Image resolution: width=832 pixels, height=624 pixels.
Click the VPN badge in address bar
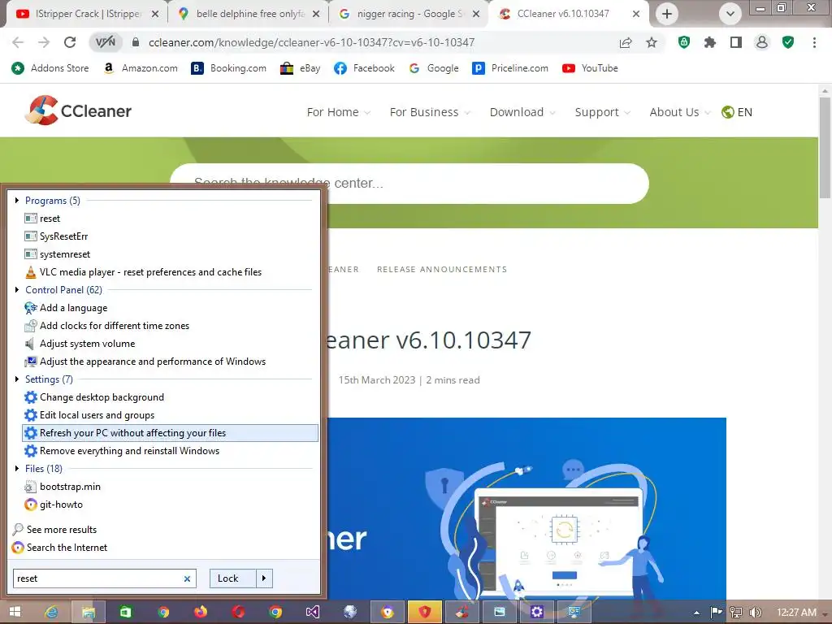[106, 42]
